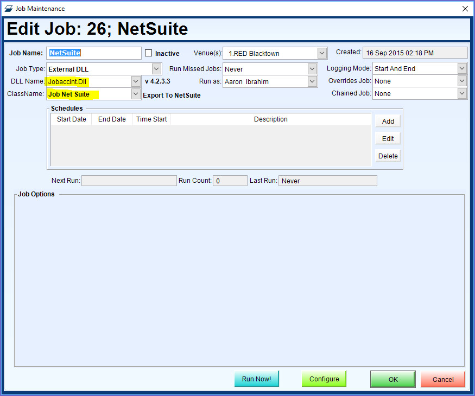Toggle the Inactive checkbox

point(149,53)
